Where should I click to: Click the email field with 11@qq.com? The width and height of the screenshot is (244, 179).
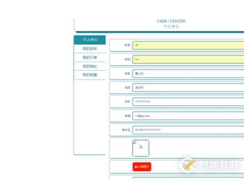point(188,116)
